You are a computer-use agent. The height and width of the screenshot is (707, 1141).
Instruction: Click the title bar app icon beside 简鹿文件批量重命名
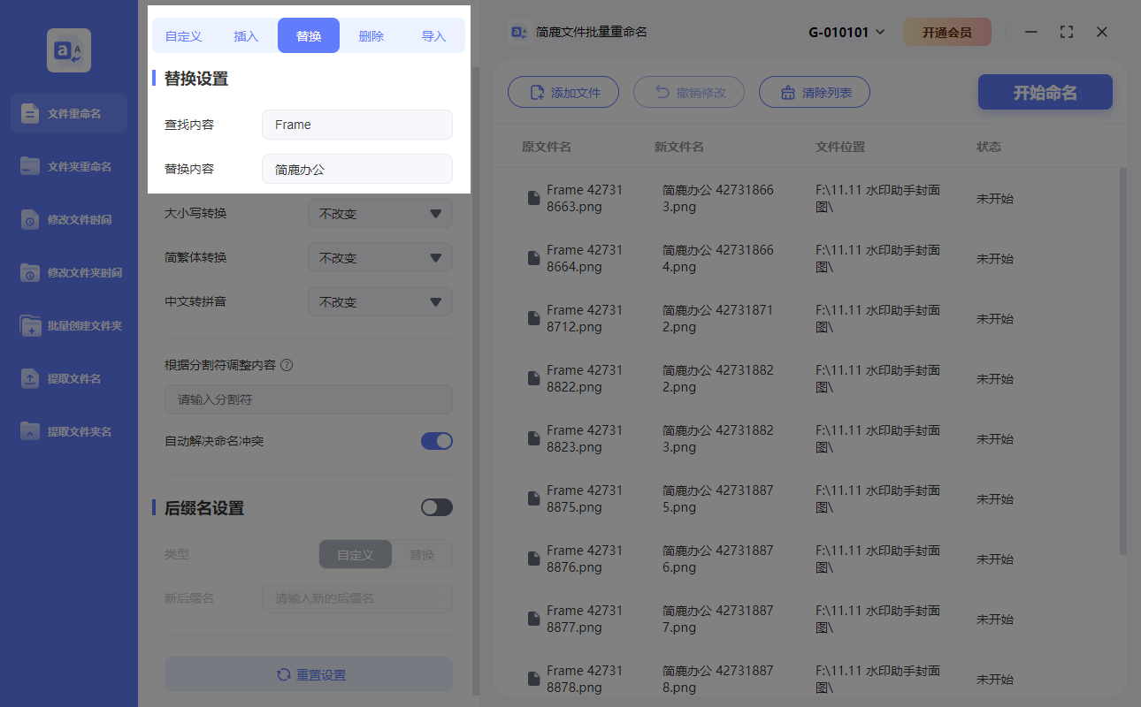[x=519, y=32]
